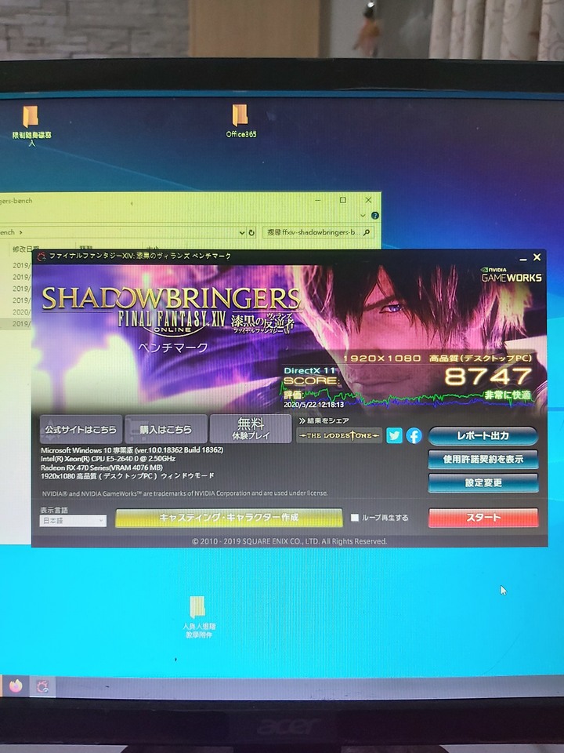Share the result on Facebook
Viewport: 564px width, 753px height.
(414, 435)
